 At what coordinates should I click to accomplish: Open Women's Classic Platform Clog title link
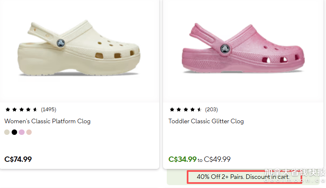pos(48,121)
